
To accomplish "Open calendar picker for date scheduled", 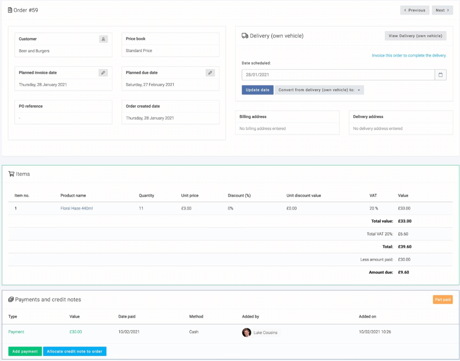I will click(440, 75).
